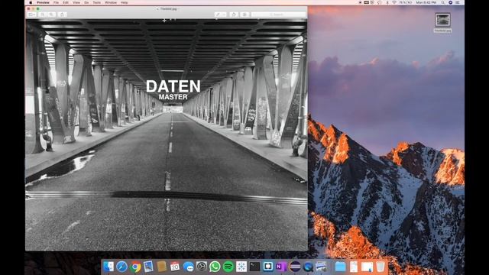The image size is (489, 275).
Task: Open the Apple menu
Action: pos(31,2)
